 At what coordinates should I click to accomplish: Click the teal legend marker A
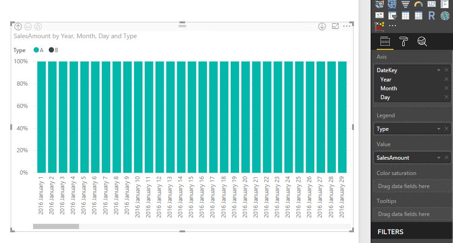point(36,50)
